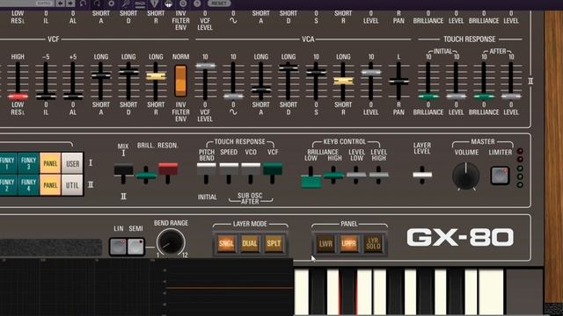Click the GX-80 logo
This screenshot has height=316, width=563.
(x=460, y=238)
